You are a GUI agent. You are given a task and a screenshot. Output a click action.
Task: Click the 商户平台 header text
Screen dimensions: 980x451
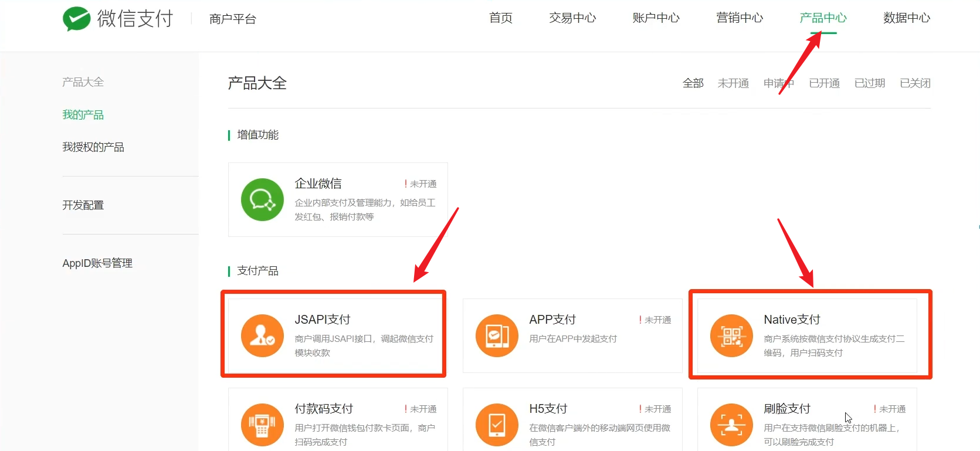coord(233,19)
